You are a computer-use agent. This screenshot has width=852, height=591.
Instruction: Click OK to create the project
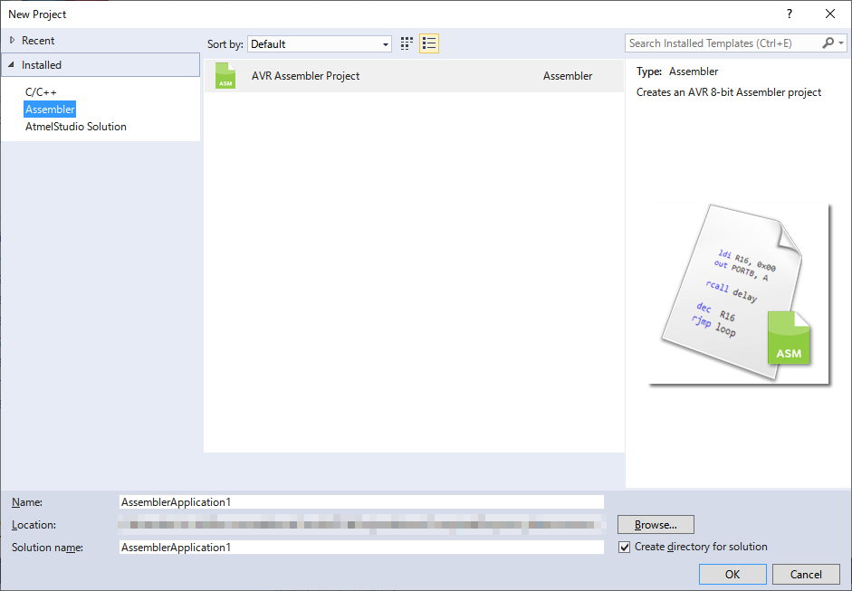[x=732, y=574]
